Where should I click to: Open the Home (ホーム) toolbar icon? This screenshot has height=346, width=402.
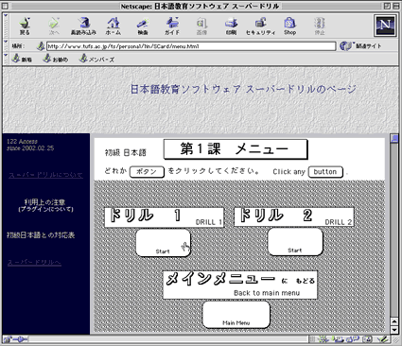coord(114,26)
